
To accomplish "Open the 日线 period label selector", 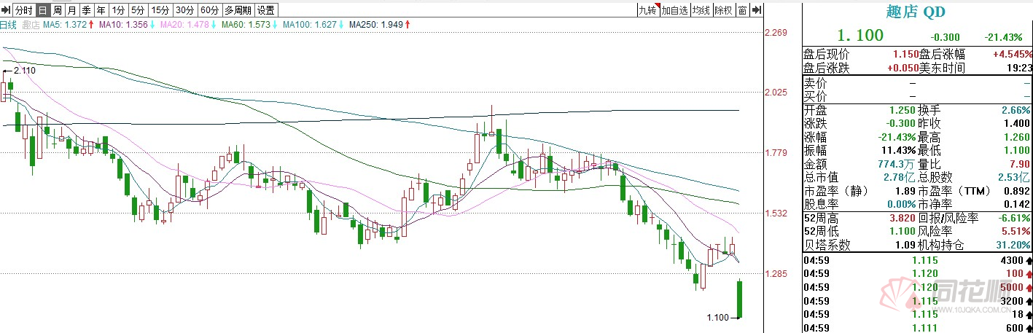I will tap(8, 25).
